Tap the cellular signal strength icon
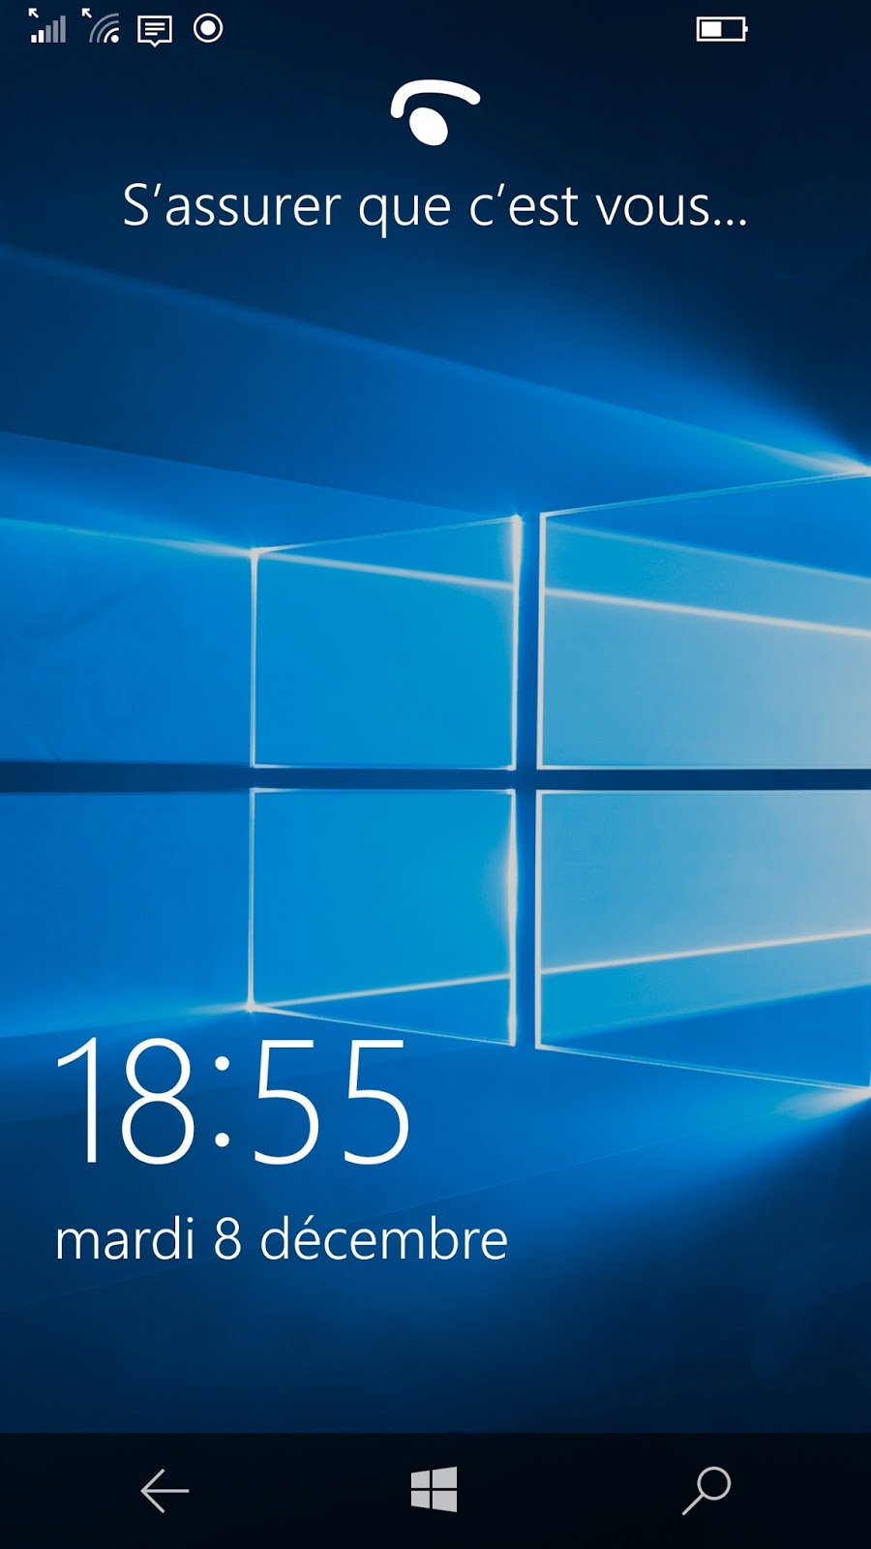The width and height of the screenshot is (871, 1549). [x=47, y=27]
